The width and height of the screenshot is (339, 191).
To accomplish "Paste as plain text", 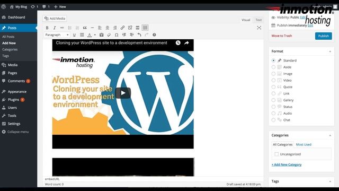I will coord(101,35).
